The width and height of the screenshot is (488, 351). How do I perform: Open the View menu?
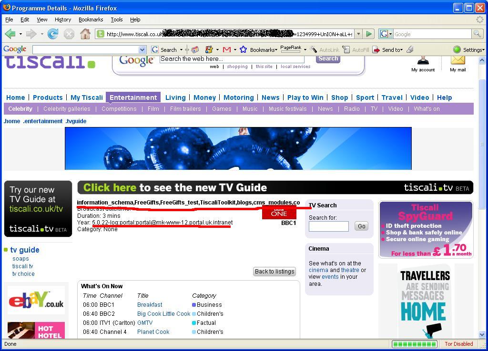pyautogui.click(x=42, y=19)
